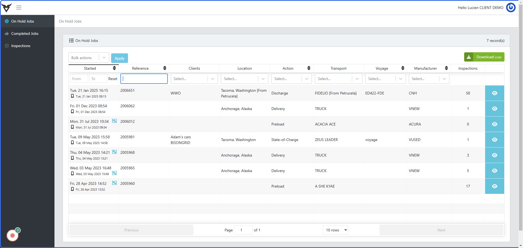Screen dimensions: 523x248
Task: Click the On Hold Jobs breadcrumb
Action: coord(70,21)
